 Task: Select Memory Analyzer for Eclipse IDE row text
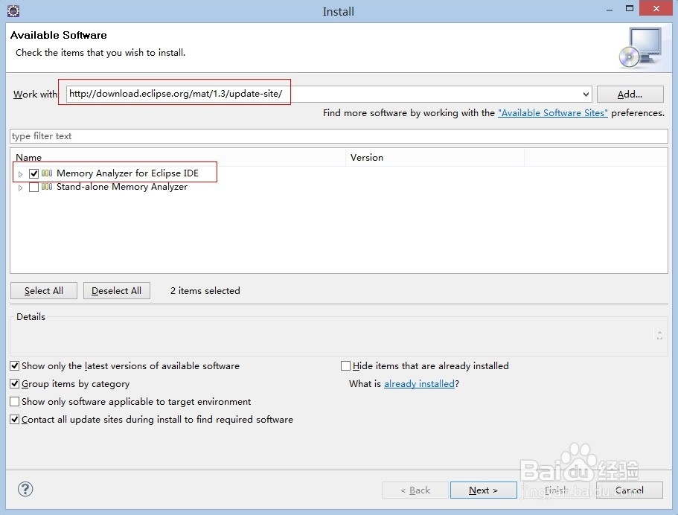(127, 173)
